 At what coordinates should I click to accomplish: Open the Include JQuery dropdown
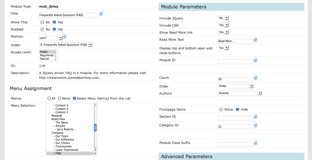click(x=223, y=18)
